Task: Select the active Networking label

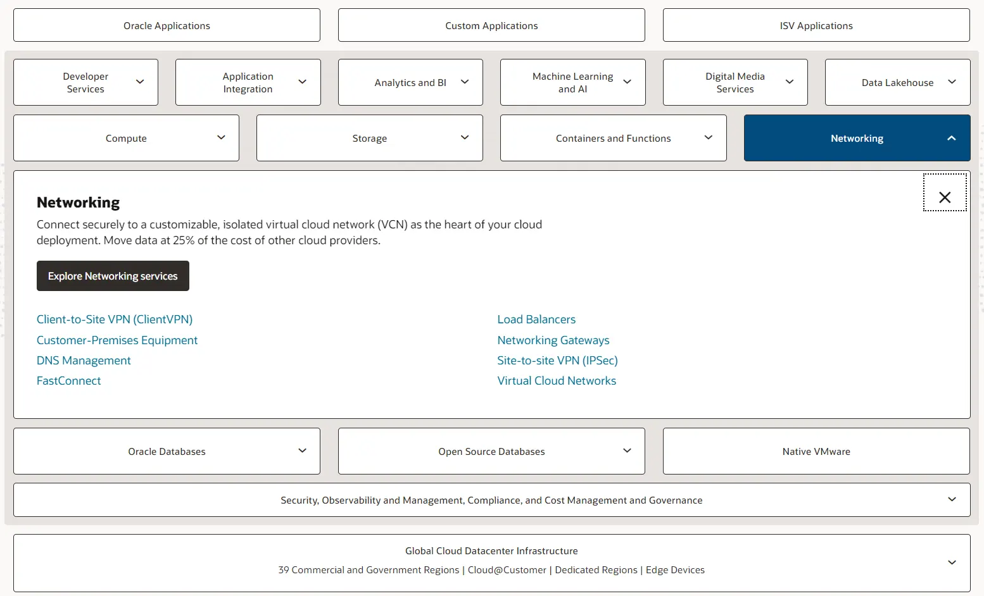Action: pos(857,139)
